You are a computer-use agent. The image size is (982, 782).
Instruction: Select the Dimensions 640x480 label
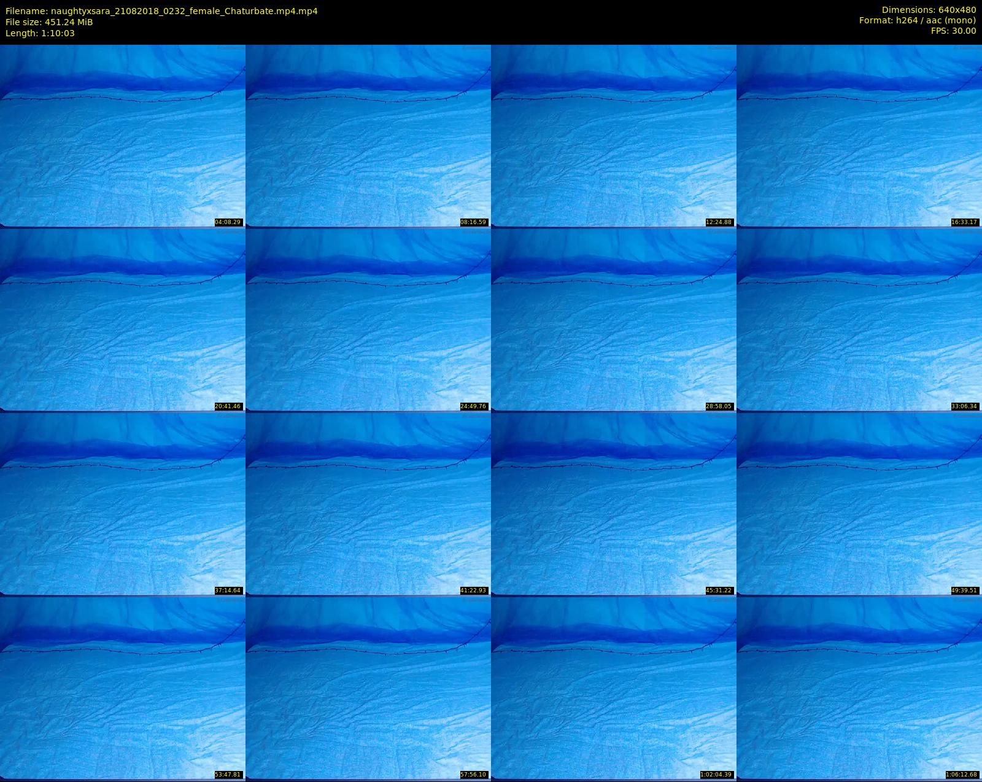[929, 10]
